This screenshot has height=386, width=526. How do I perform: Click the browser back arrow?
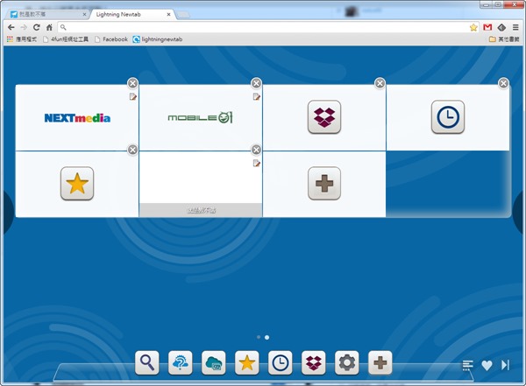pyautogui.click(x=11, y=27)
